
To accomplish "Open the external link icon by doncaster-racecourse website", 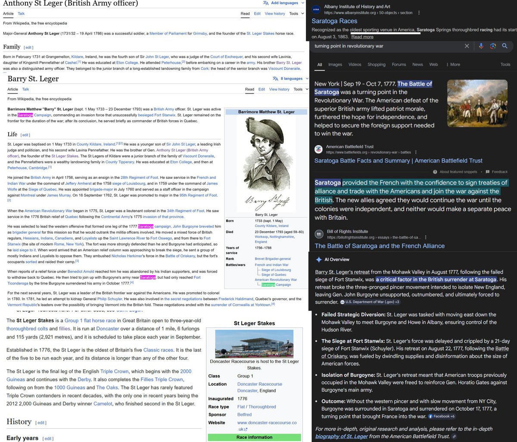I will pos(246,430).
